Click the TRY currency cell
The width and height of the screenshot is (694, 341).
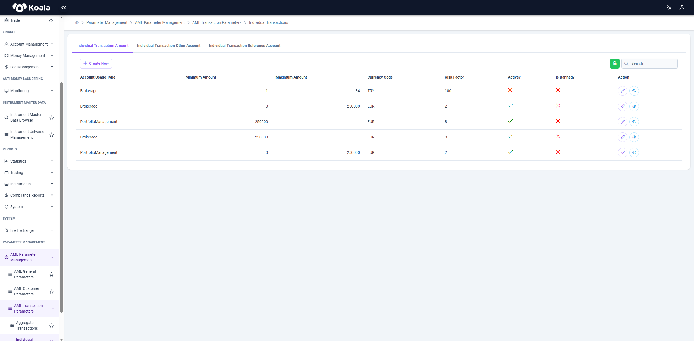pyautogui.click(x=371, y=91)
